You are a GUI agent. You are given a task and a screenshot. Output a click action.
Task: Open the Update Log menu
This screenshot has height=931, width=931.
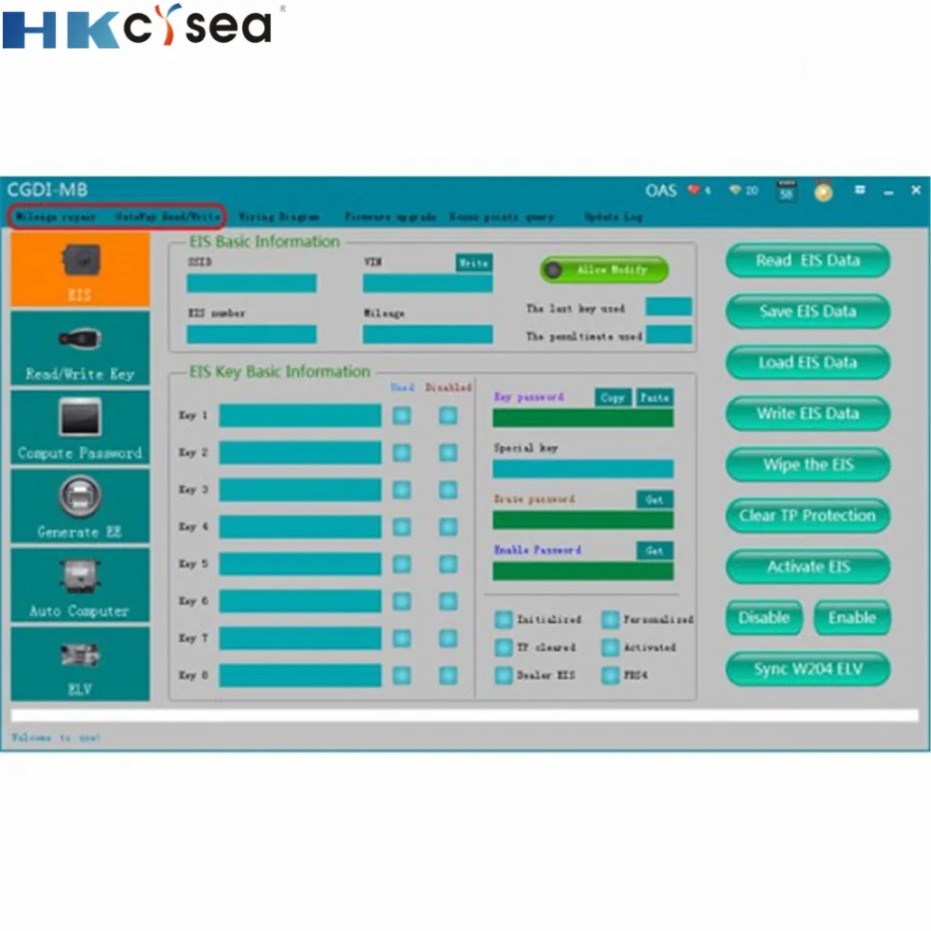(x=613, y=217)
